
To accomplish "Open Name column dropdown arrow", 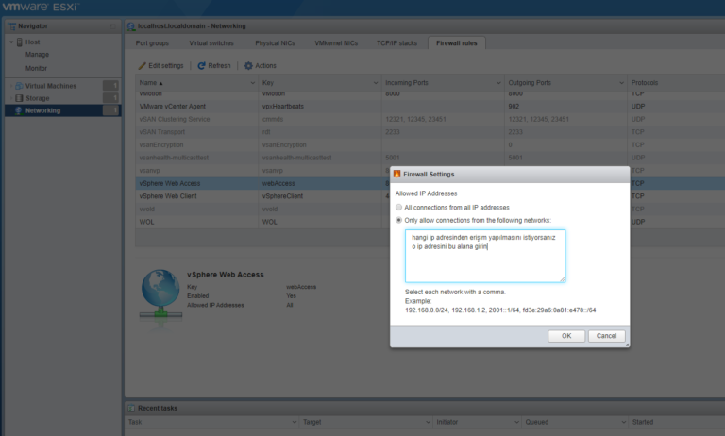I will click(x=252, y=83).
